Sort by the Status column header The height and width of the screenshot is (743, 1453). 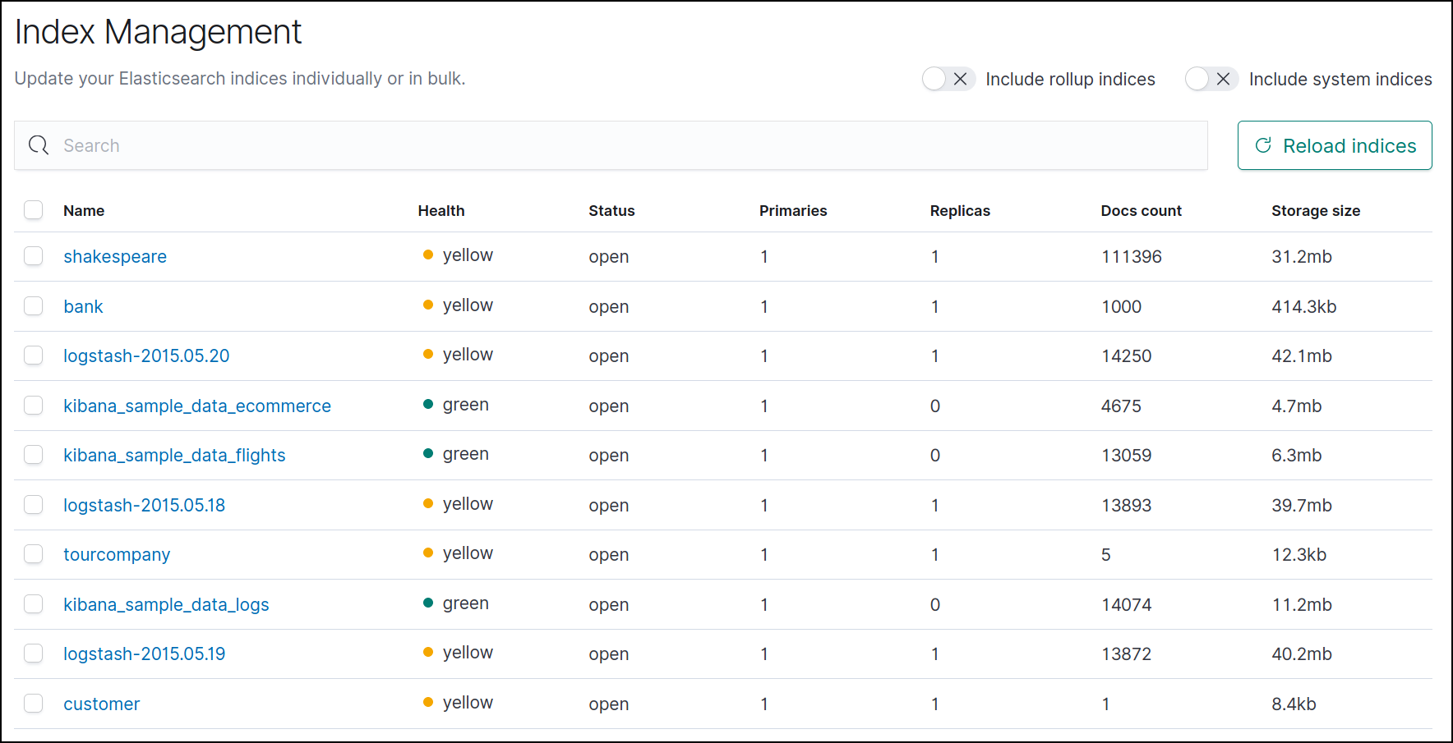pyautogui.click(x=611, y=211)
